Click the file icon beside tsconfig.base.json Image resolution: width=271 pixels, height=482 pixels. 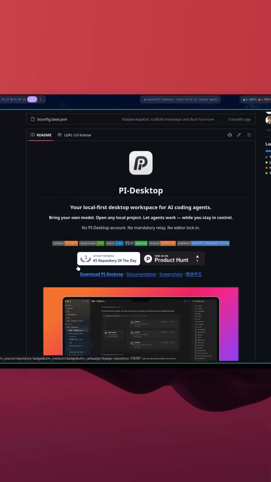[x=33, y=119]
